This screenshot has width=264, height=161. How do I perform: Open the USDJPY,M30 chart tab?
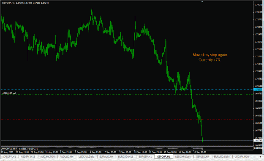coord(242,157)
